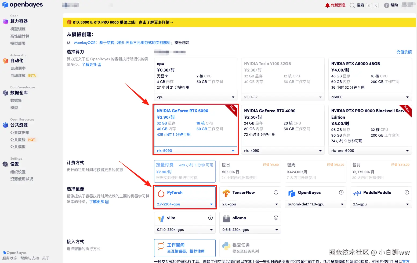Click 了解更多 under 选择镜像

click(x=99, y=202)
